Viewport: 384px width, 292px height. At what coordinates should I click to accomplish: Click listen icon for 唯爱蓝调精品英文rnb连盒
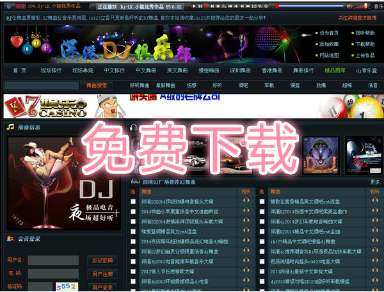[x=246, y=231]
